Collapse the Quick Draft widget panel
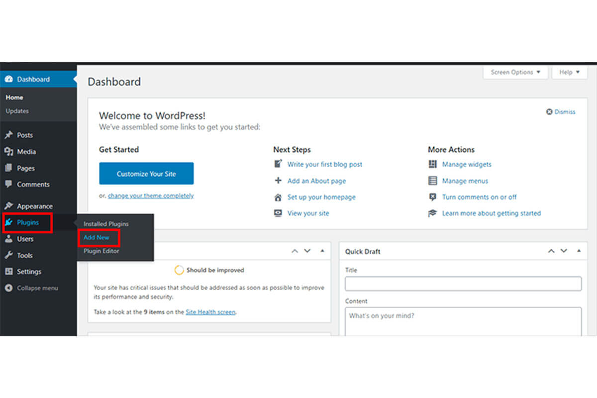597x398 pixels. pyautogui.click(x=579, y=251)
